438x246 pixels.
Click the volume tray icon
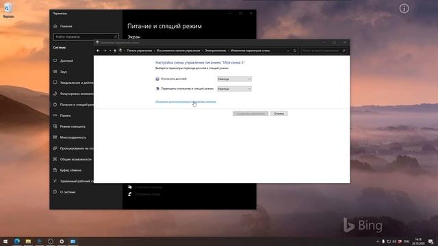point(394,241)
